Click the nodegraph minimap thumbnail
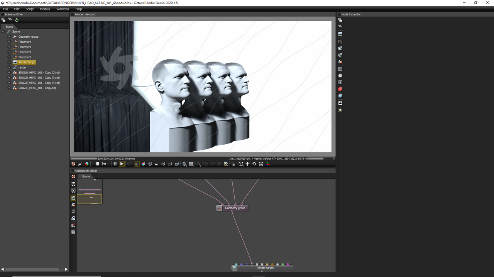The height and width of the screenshot is (277, 494). (90, 191)
